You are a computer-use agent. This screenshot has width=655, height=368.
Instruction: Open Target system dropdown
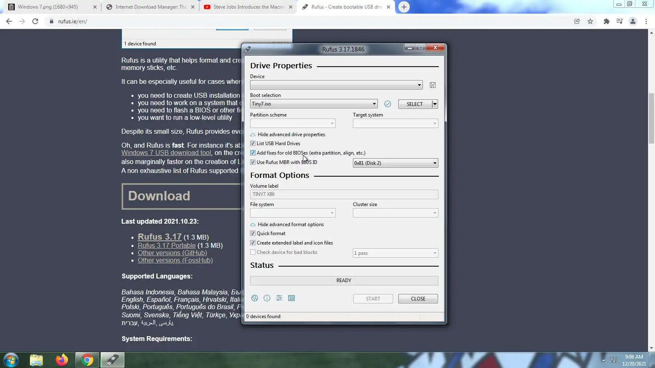tap(395, 123)
